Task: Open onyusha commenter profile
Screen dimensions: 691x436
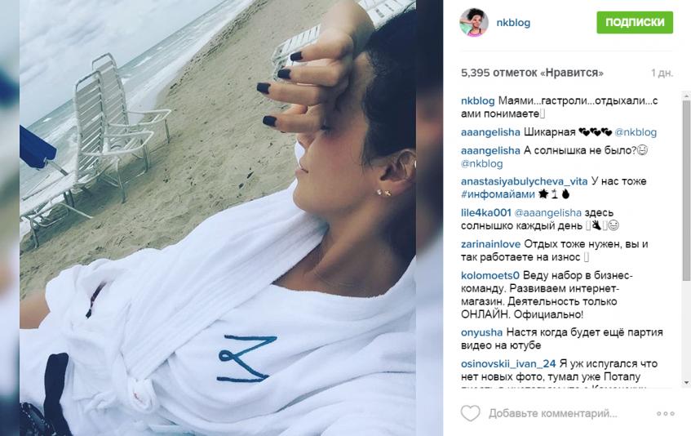Action: coord(481,332)
